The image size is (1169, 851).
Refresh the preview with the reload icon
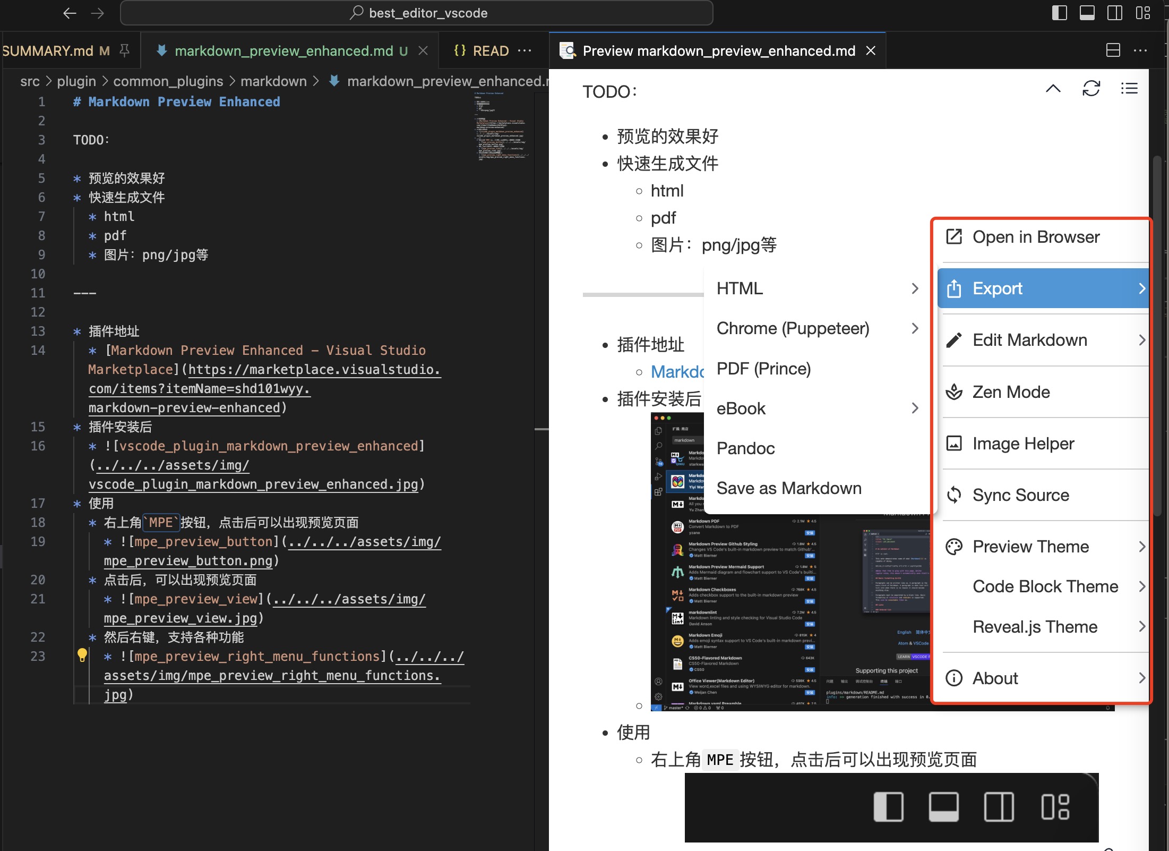[x=1091, y=88]
